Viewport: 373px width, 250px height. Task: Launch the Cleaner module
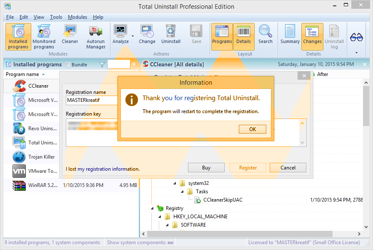(70, 34)
